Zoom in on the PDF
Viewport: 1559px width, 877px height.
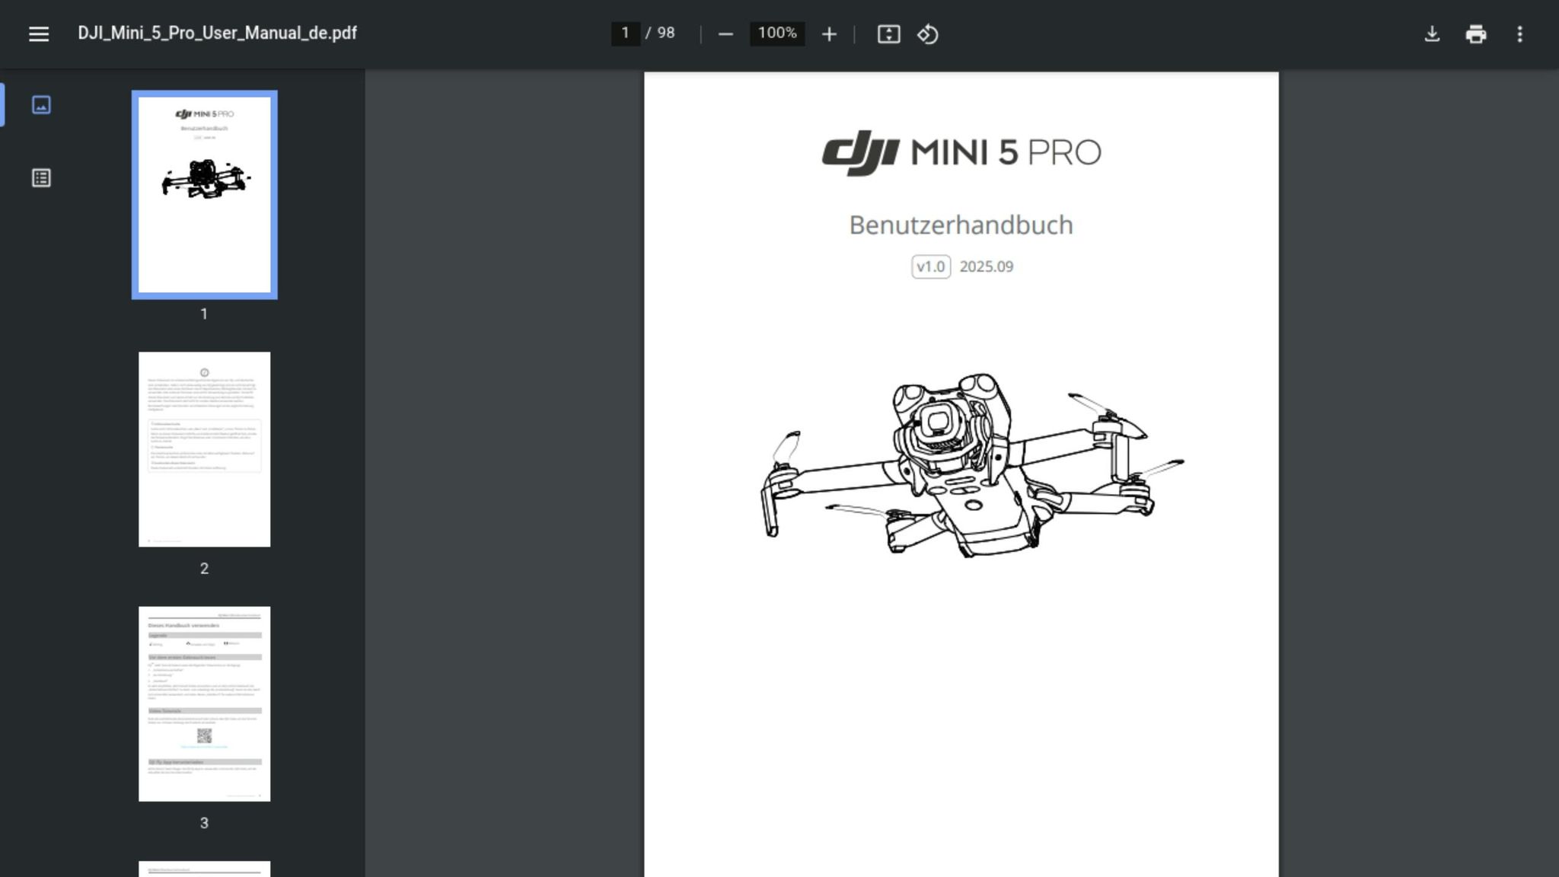click(x=828, y=33)
